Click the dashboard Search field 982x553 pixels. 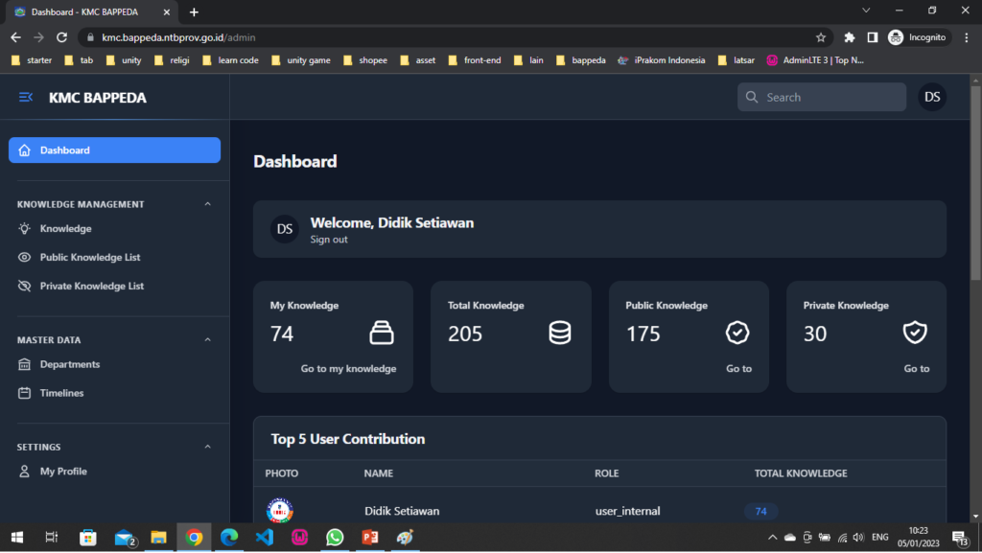[x=821, y=97]
